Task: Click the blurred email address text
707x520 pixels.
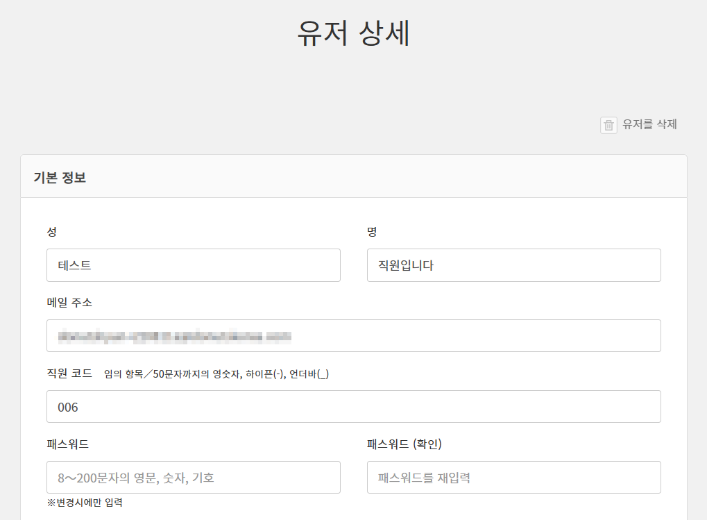Action: tap(174, 337)
